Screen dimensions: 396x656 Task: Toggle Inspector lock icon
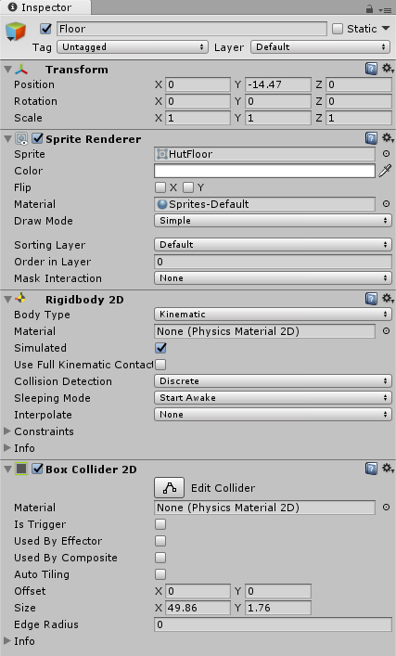pos(369,8)
